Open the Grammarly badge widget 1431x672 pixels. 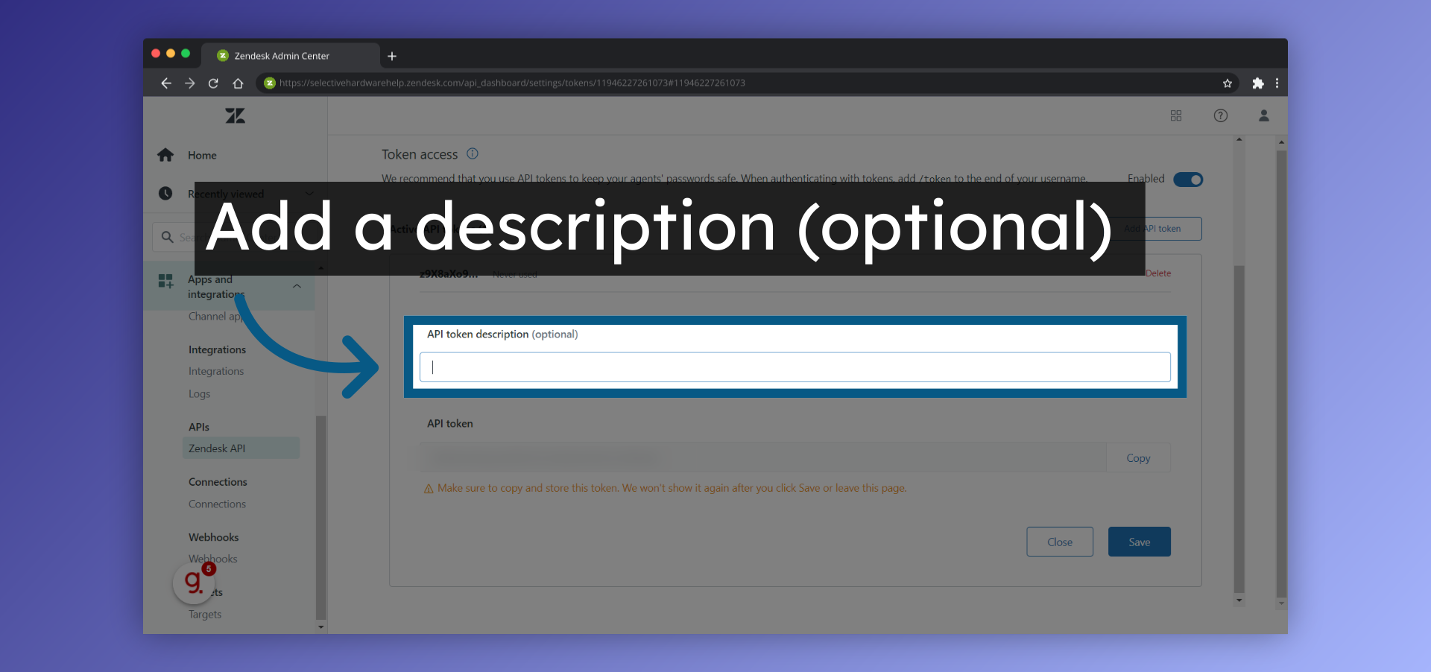(195, 582)
